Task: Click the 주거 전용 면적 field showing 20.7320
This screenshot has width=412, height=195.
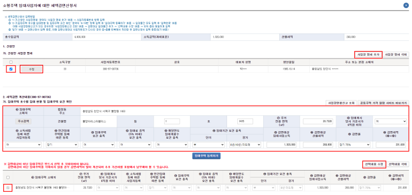Action: click(318, 121)
